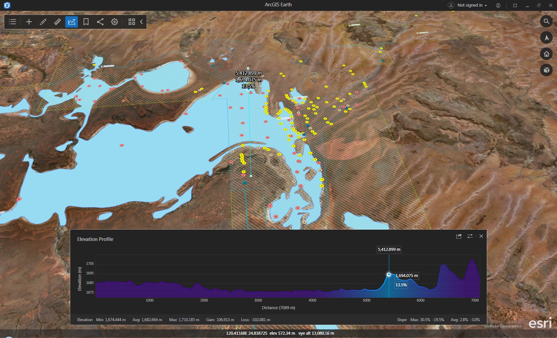Viewport: 557px width, 338px height.
Task: Open the Search tool
Action: [x=546, y=22]
